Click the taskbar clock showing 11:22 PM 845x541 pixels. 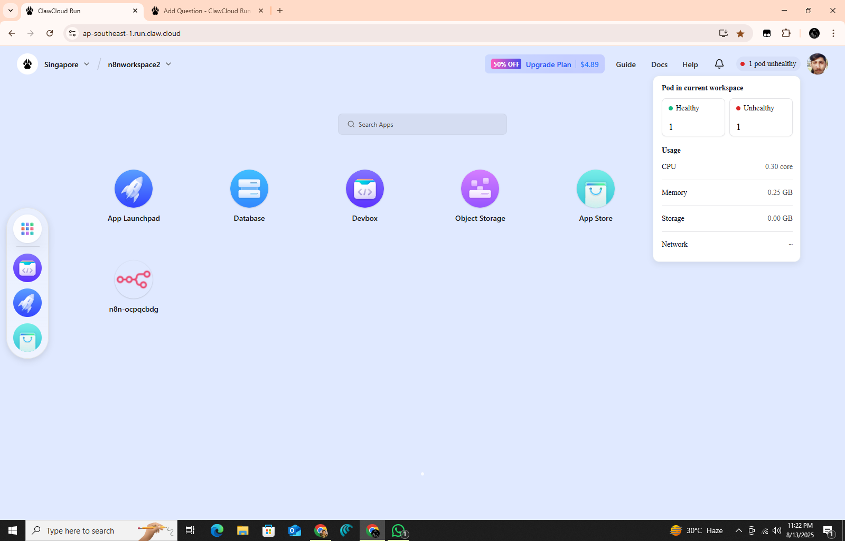coord(800,530)
